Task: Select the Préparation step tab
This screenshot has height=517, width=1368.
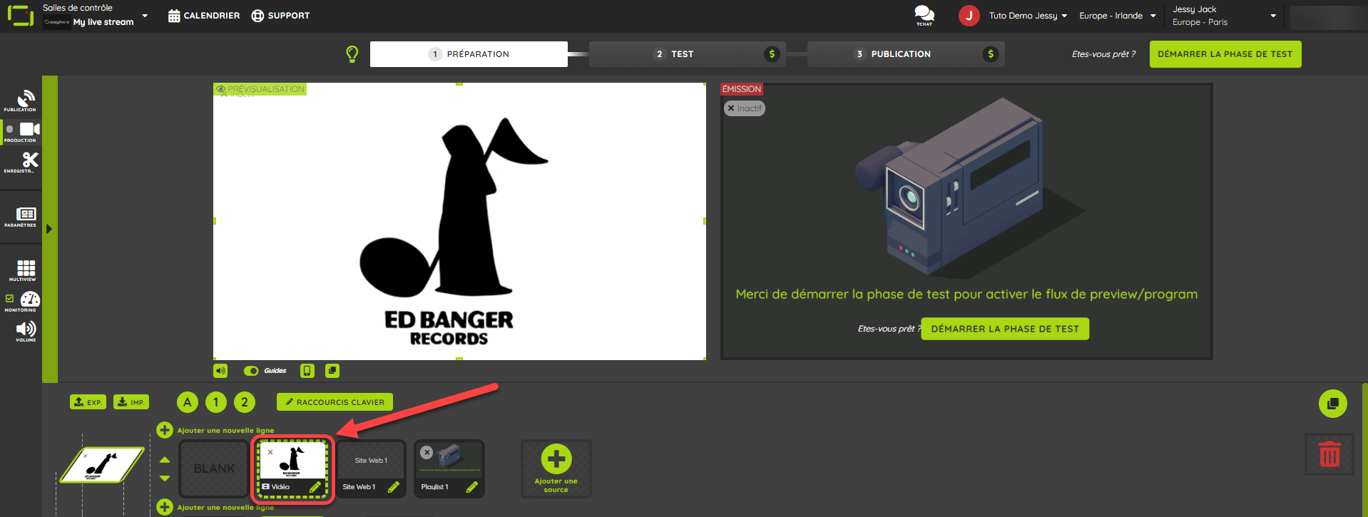Action: pos(469,54)
